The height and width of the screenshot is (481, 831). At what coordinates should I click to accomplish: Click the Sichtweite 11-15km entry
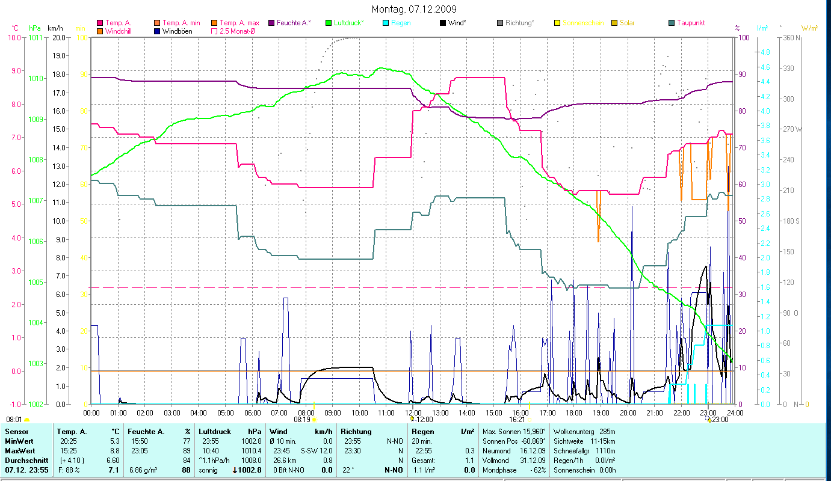coord(584,441)
